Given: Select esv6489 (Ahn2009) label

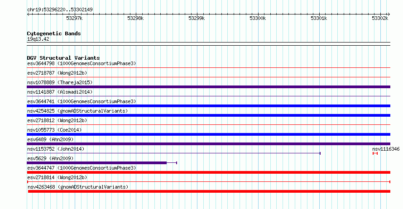Looking at the screenshot, I should pyautogui.click(x=50, y=139).
